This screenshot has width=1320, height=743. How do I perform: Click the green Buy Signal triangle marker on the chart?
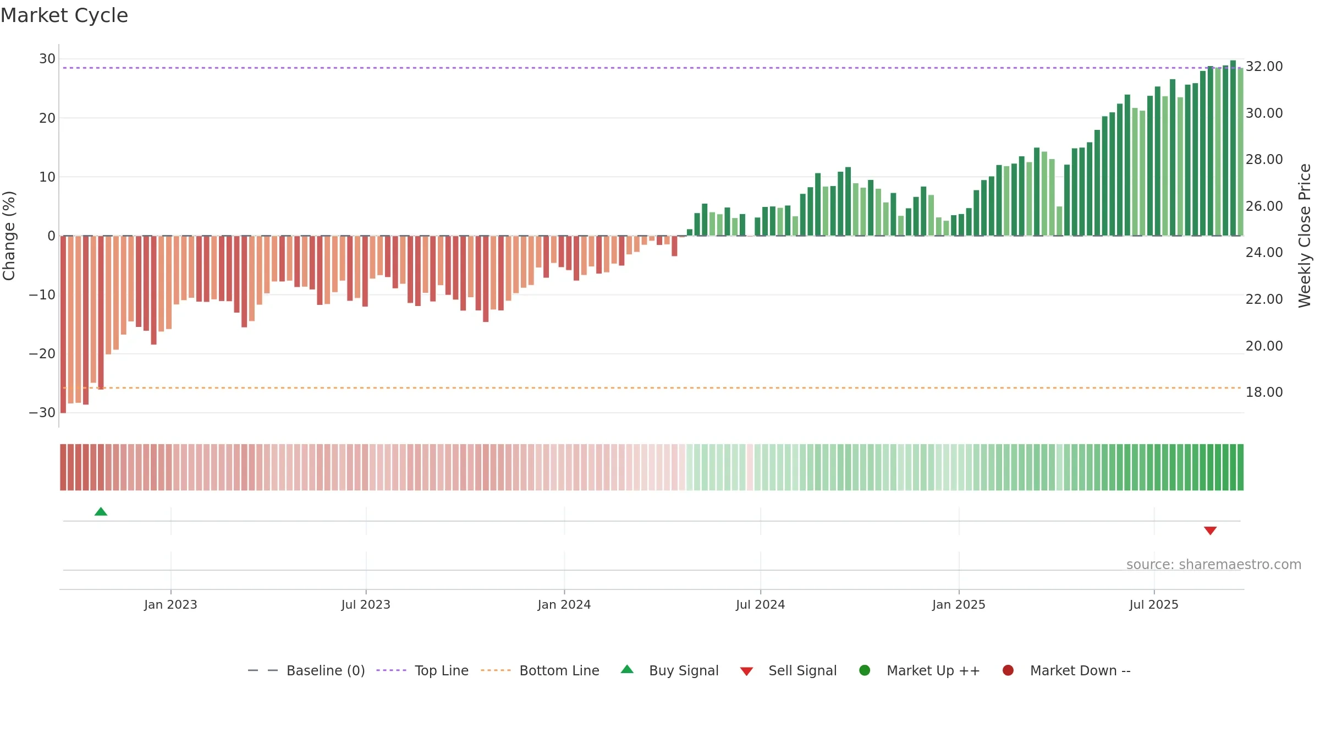(x=101, y=512)
